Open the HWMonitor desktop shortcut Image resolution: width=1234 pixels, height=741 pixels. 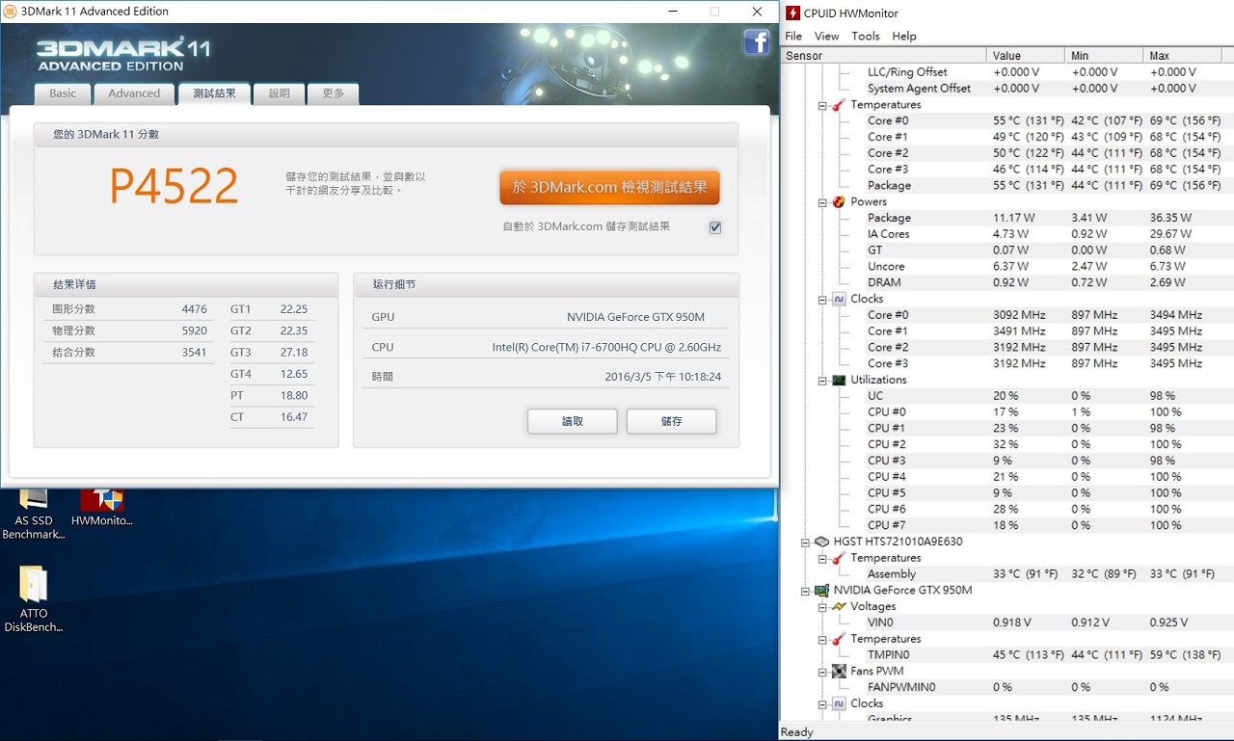tap(101, 508)
